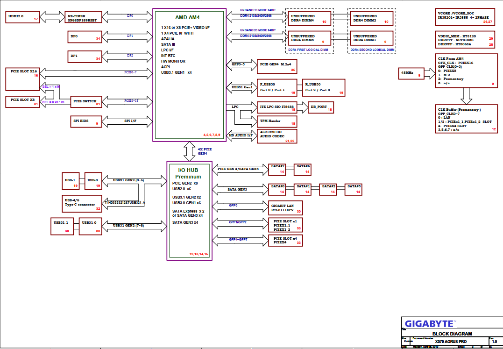
Task: Click the DDR4 FIRST LOGICAL DIMM label
Action: [x=308, y=50]
